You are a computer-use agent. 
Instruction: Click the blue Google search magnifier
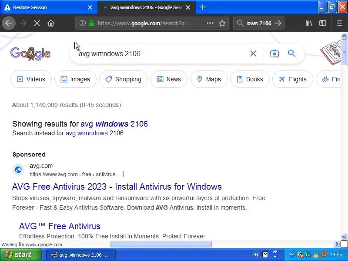tap(291, 54)
